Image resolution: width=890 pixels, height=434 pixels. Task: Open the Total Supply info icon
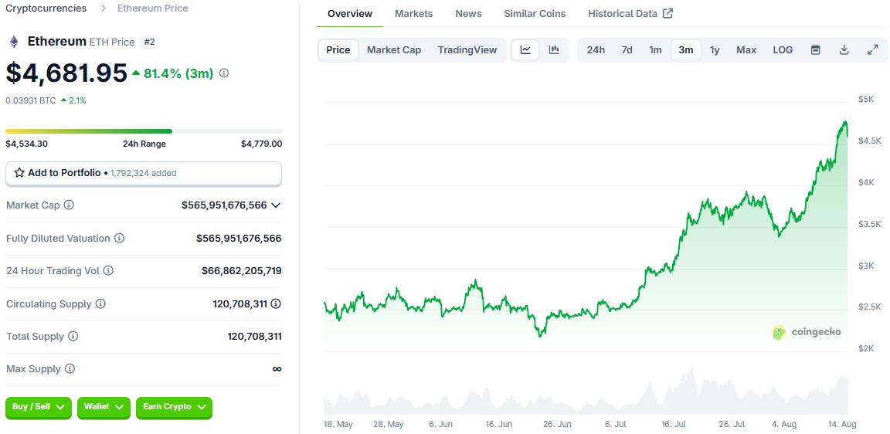click(73, 337)
